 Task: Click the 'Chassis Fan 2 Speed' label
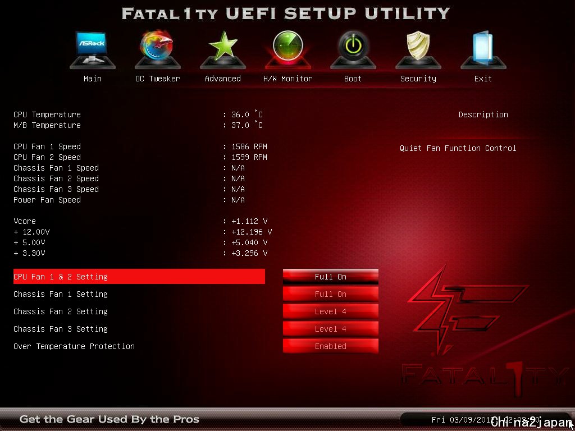[56, 178]
